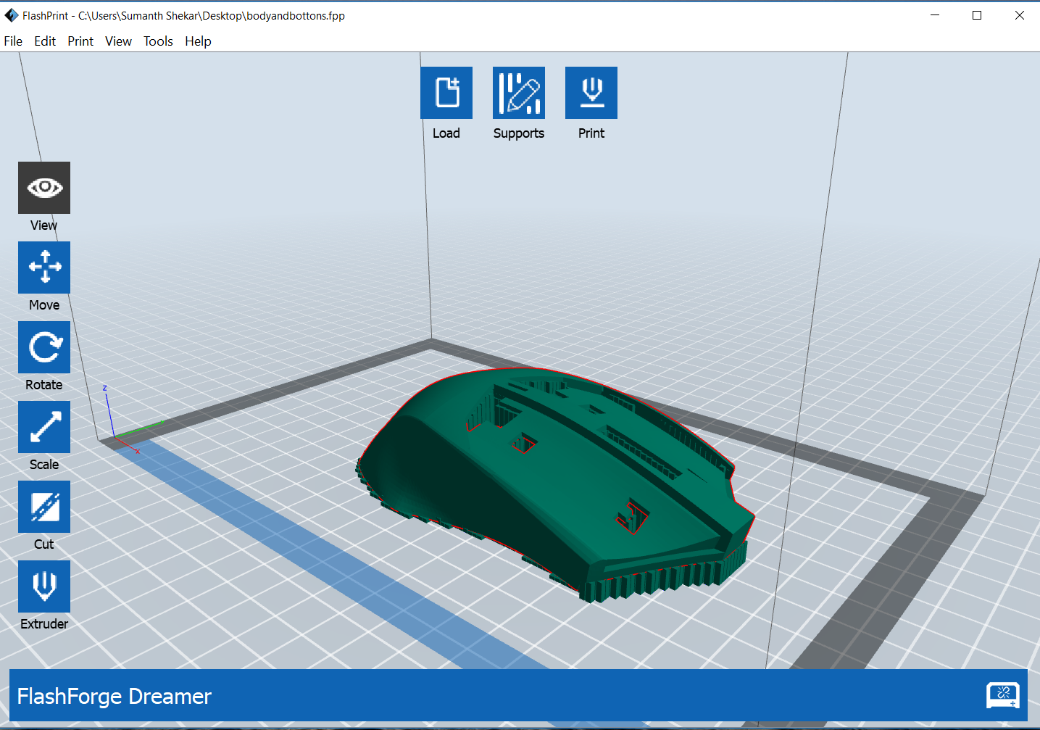Activate the View eye tool
The height and width of the screenshot is (730, 1040).
coord(44,188)
